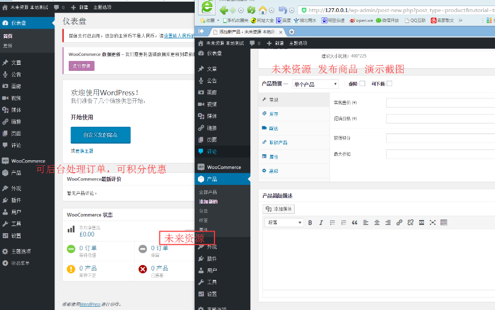This screenshot has width=495, height=310.
Task: Toggle the 虚拟 (virtual) checkbox
Action: tap(362, 83)
